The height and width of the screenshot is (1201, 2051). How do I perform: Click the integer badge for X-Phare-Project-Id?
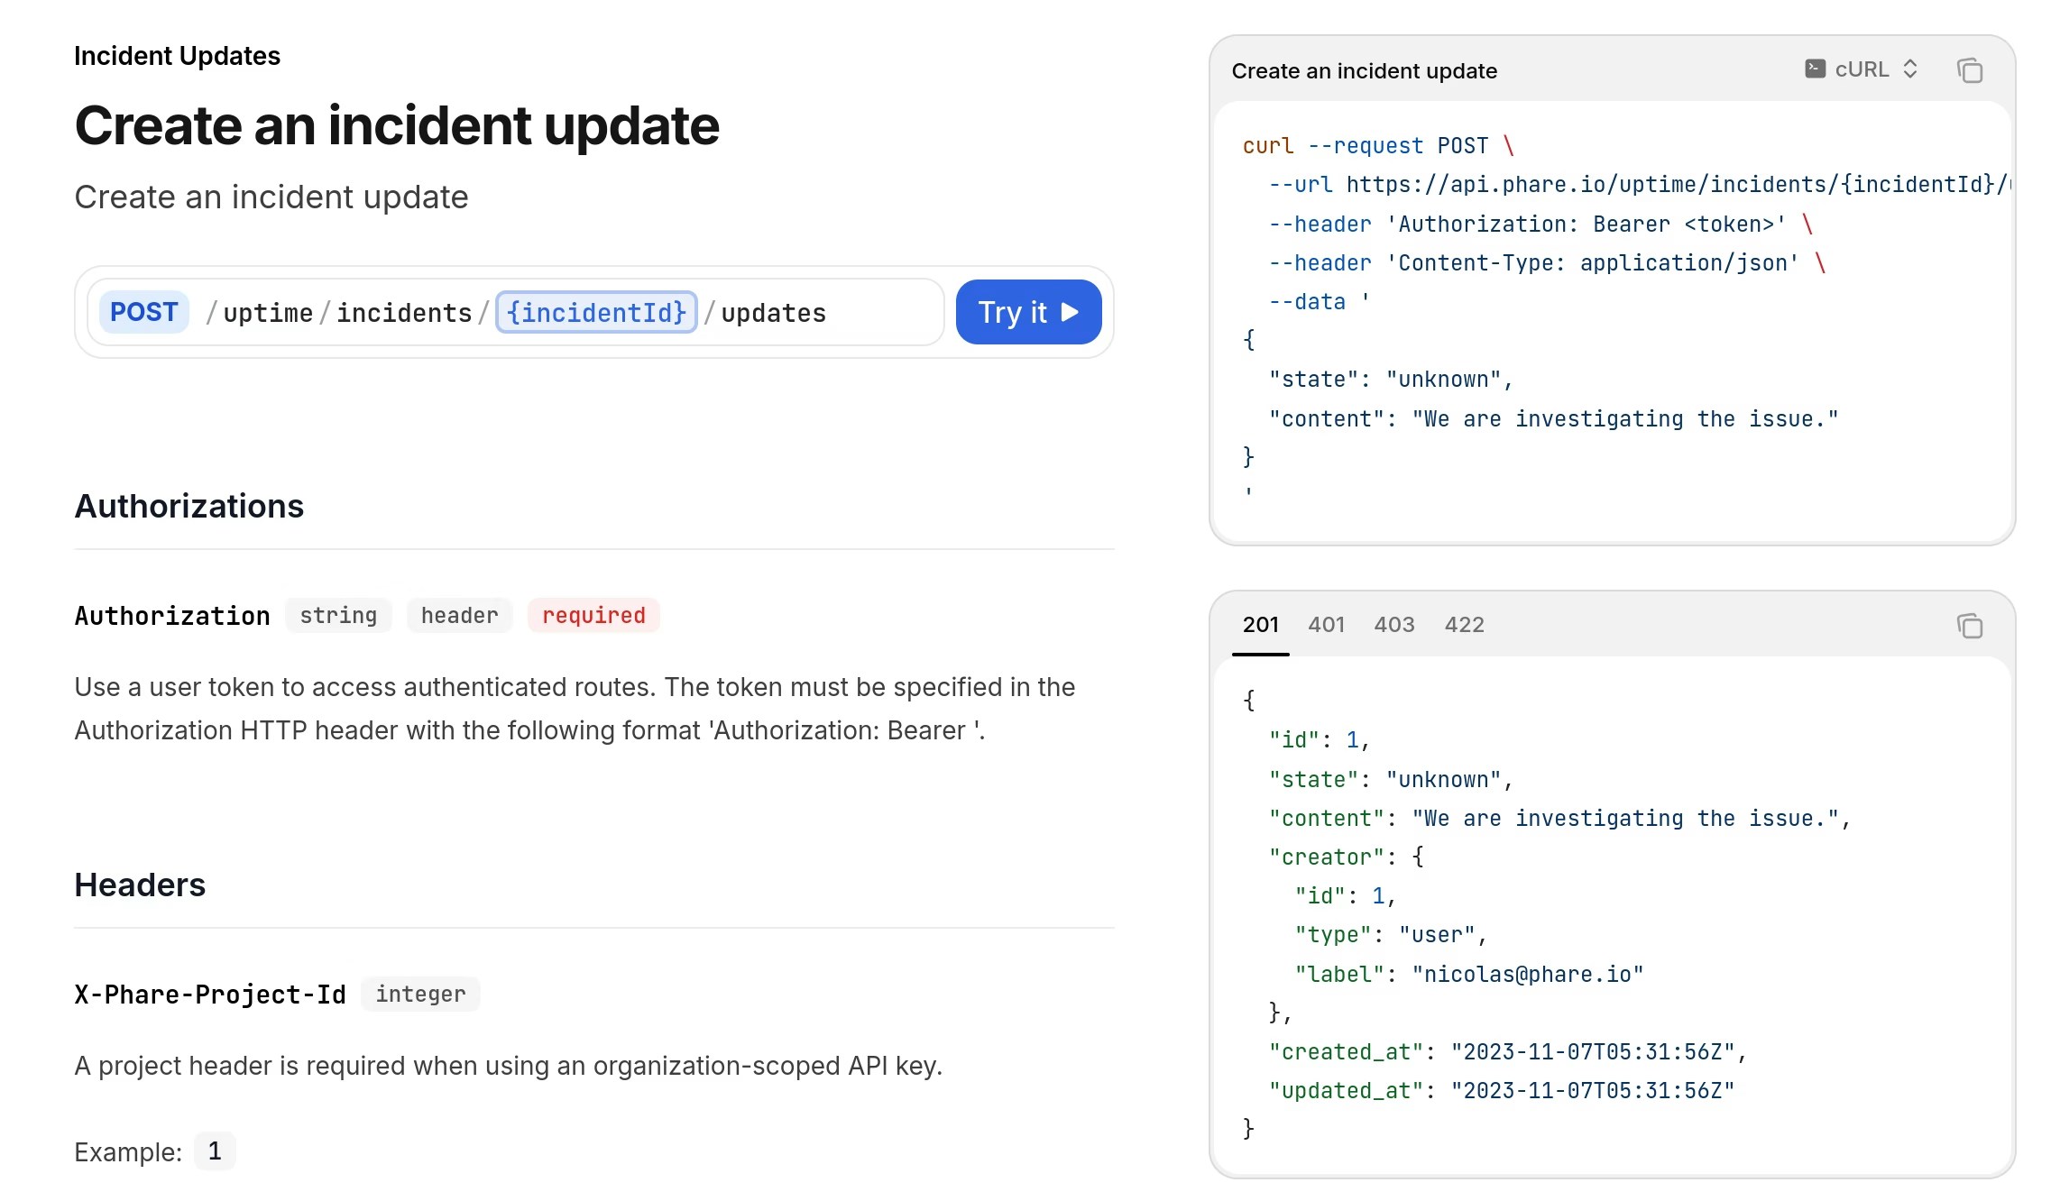(x=420, y=994)
